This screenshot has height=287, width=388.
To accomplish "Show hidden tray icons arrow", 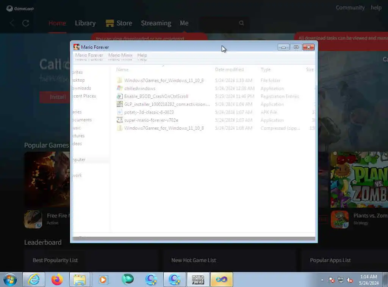I will click(x=322, y=280).
